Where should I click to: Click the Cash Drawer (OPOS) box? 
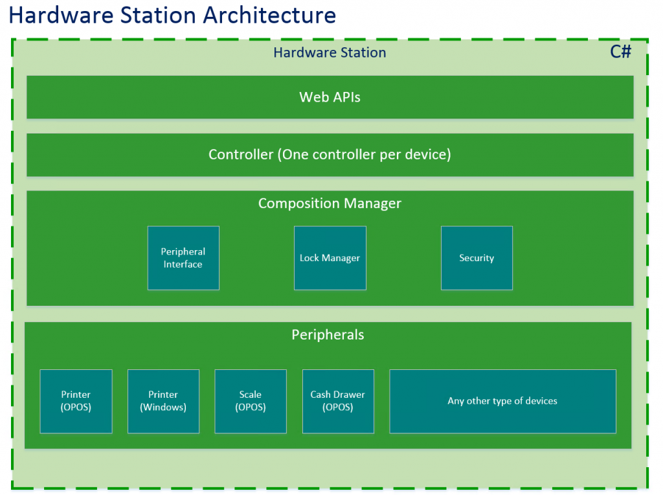pyautogui.click(x=338, y=401)
